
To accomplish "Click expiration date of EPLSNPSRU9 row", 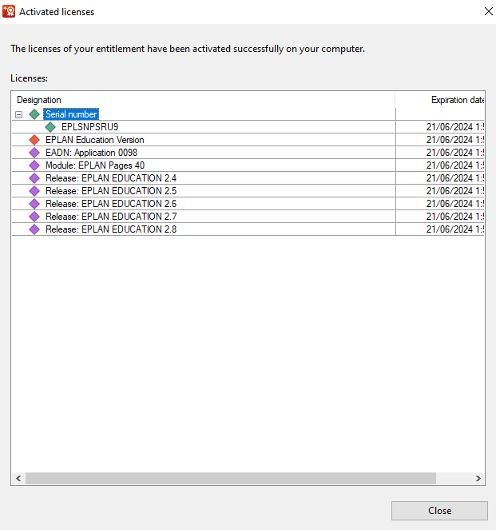I will (x=454, y=127).
